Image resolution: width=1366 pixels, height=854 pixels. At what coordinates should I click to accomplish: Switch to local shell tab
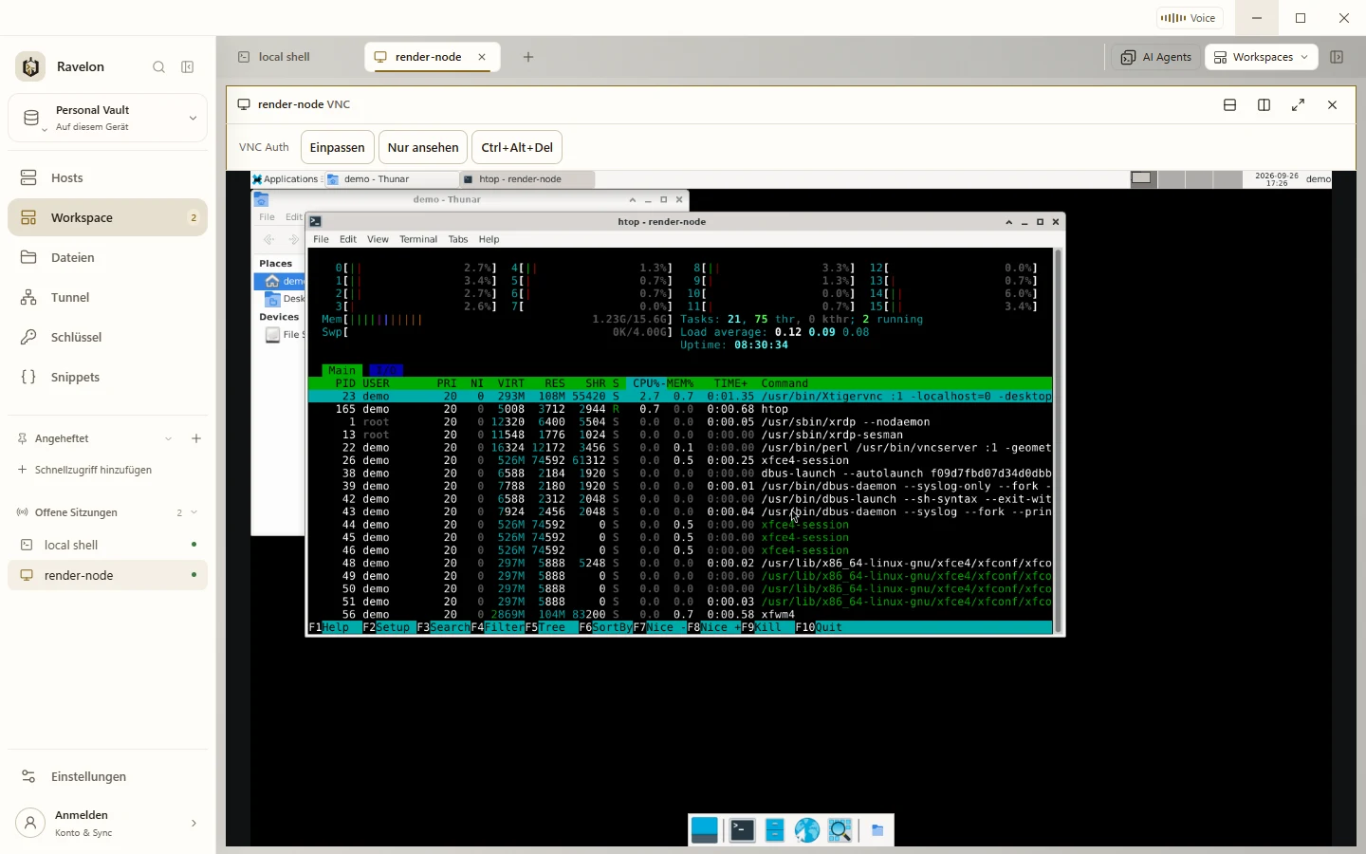click(285, 57)
